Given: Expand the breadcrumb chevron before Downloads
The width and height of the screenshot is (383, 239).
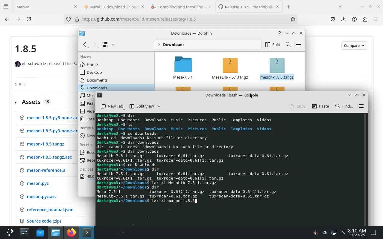Looking at the screenshot, I should tap(159, 45).
